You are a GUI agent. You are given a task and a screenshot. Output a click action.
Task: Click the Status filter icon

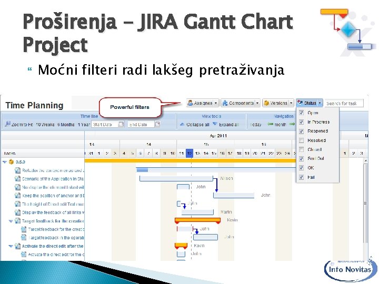[x=300, y=103]
